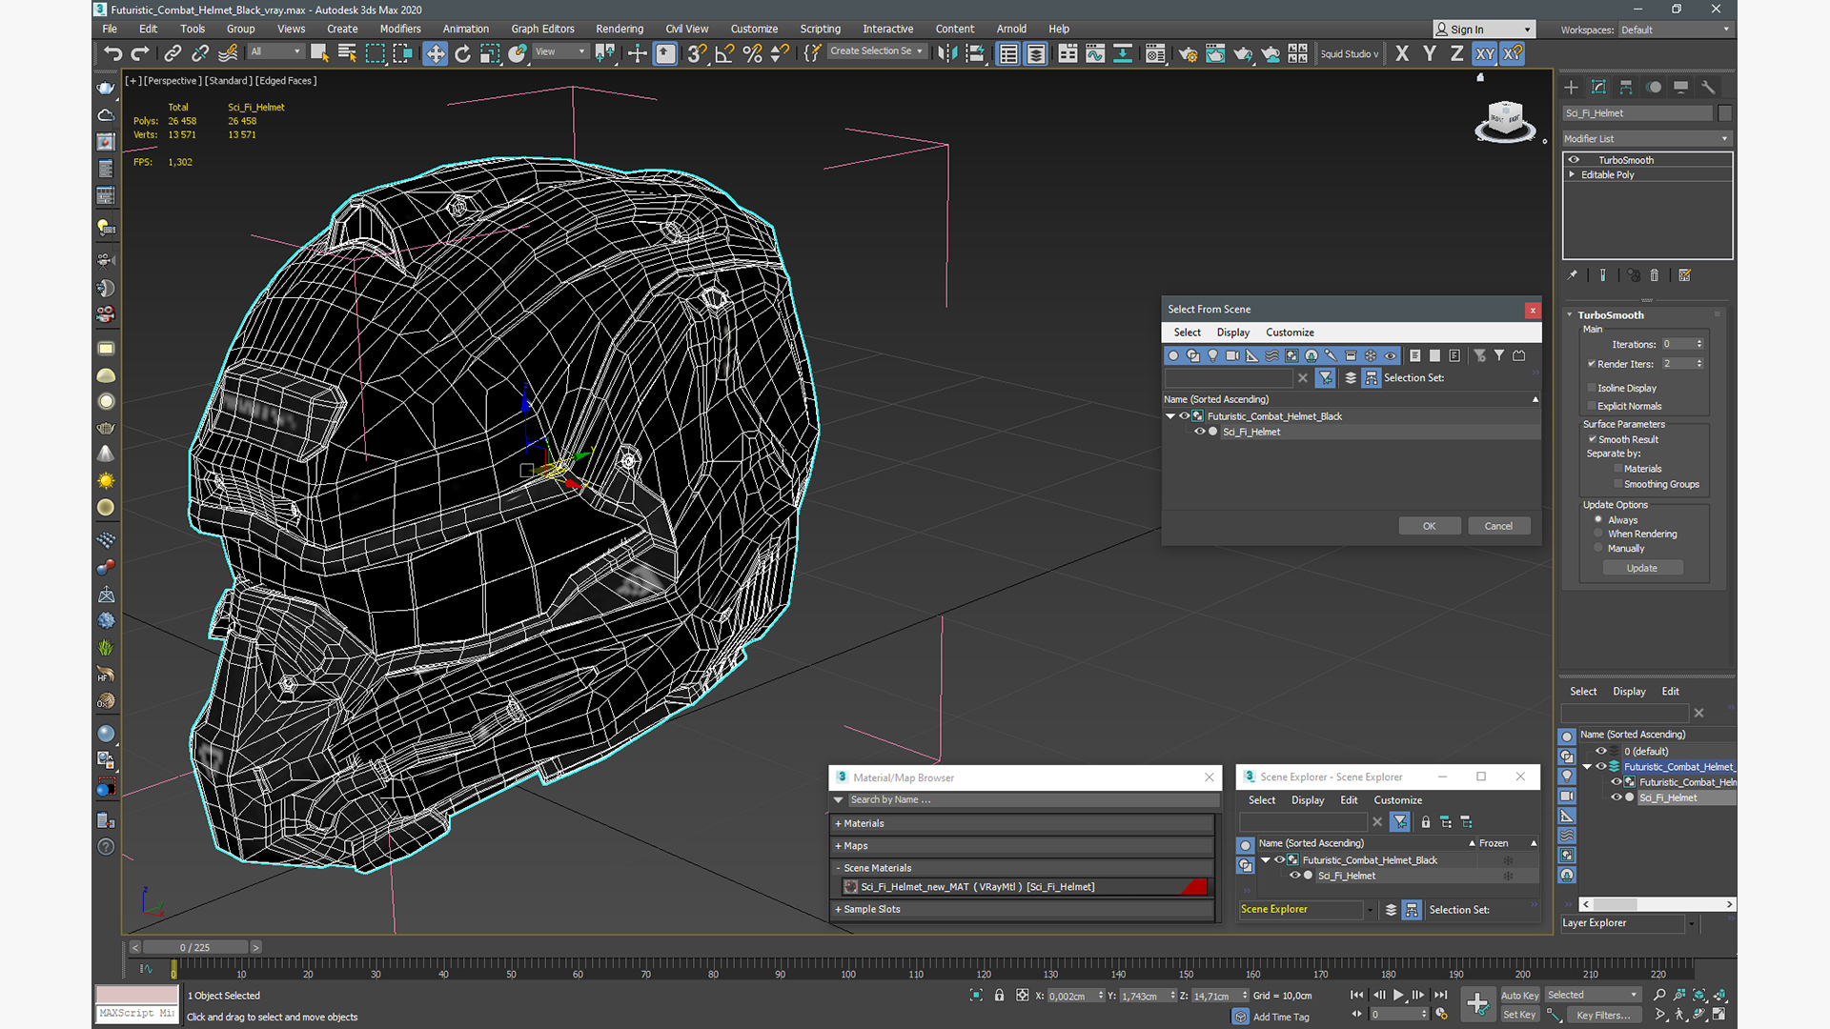
Task: Choose the Rectangular Selection Region tool
Action: 376,53
